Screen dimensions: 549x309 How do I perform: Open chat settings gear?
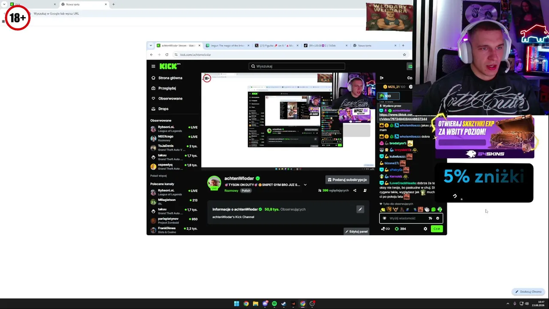click(x=425, y=229)
